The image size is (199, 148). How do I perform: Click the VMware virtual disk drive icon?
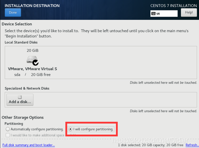point(32,60)
